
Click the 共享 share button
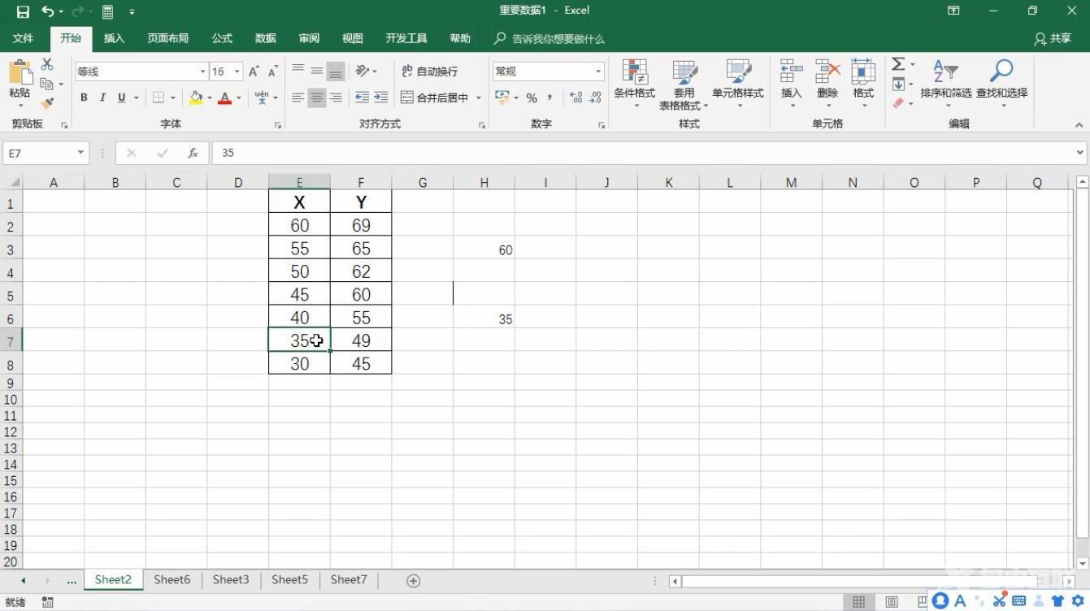[1053, 38]
